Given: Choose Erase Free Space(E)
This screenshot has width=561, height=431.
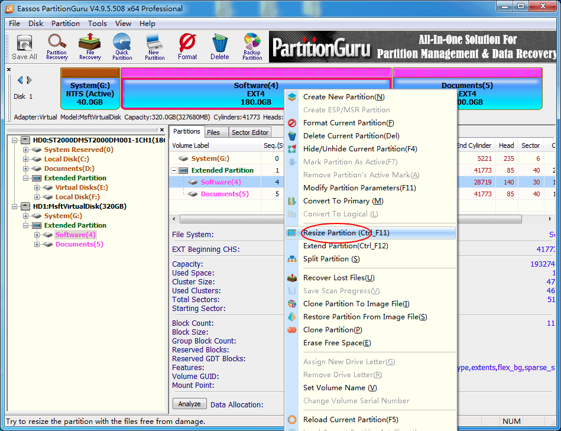Looking at the screenshot, I should (x=371, y=343).
